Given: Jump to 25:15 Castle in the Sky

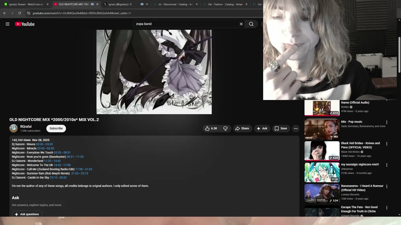Looking at the screenshot, I should [x=54, y=177].
